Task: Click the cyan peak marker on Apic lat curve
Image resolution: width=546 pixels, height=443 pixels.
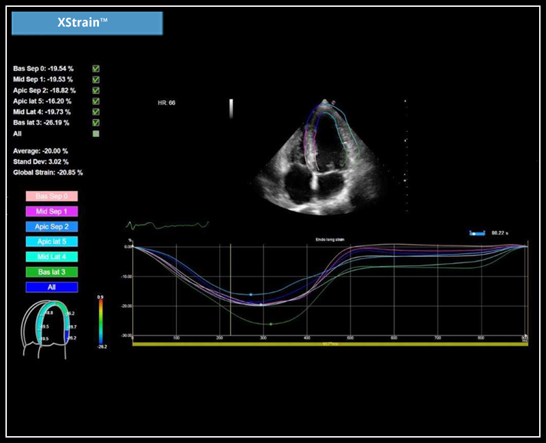Action: pyautogui.click(x=251, y=294)
